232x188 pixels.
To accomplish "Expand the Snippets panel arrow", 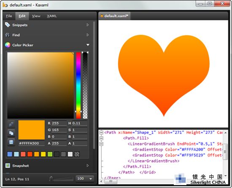I will click(88, 25).
